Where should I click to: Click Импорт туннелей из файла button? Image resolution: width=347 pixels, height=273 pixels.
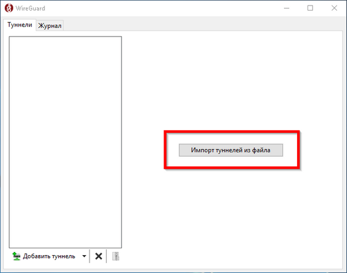(x=231, y=150)
